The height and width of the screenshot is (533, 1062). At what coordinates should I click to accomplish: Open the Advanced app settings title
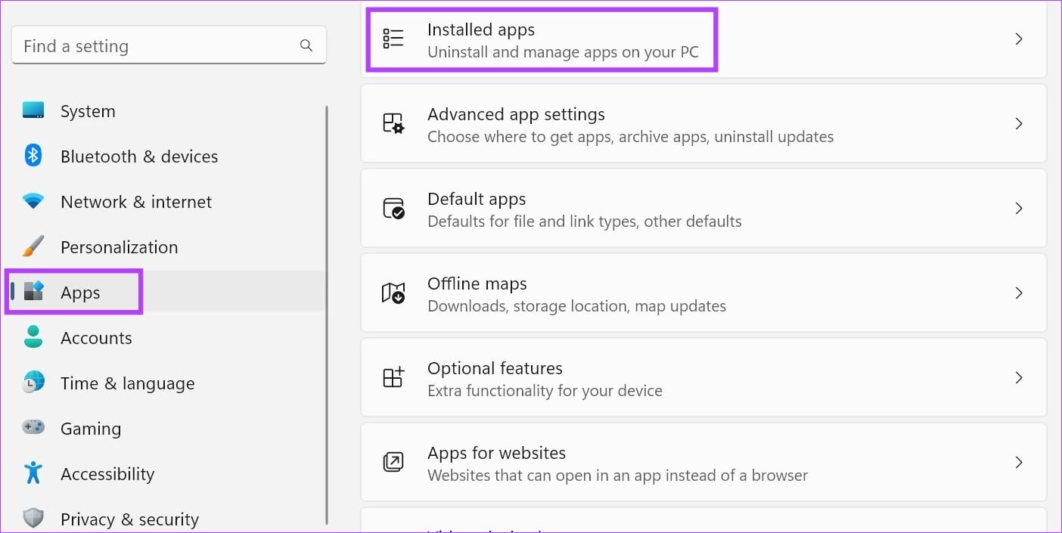pyautogui.click(x=516, y=114)
